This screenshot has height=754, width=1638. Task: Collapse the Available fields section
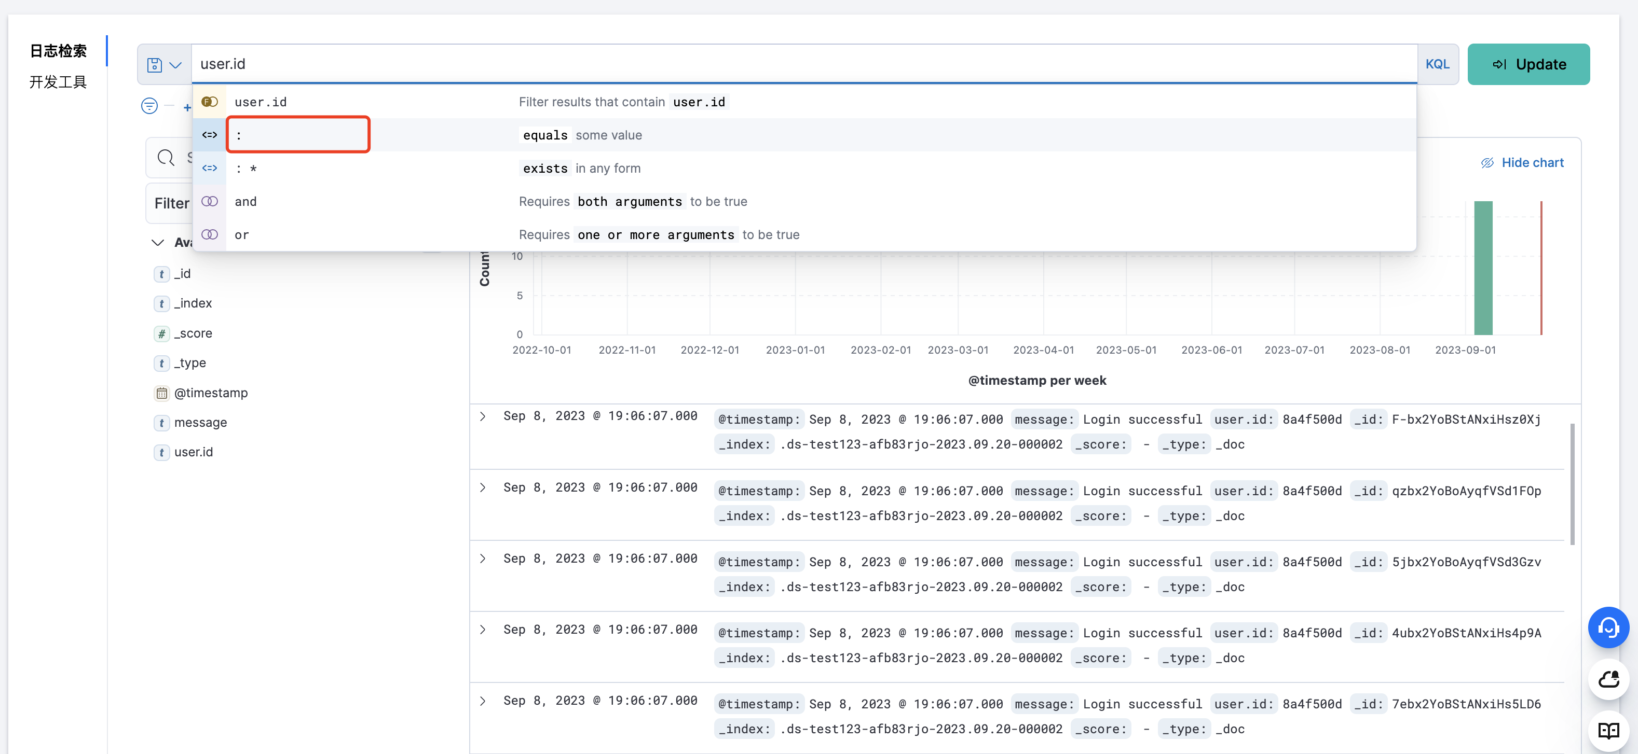pos(157,243)
